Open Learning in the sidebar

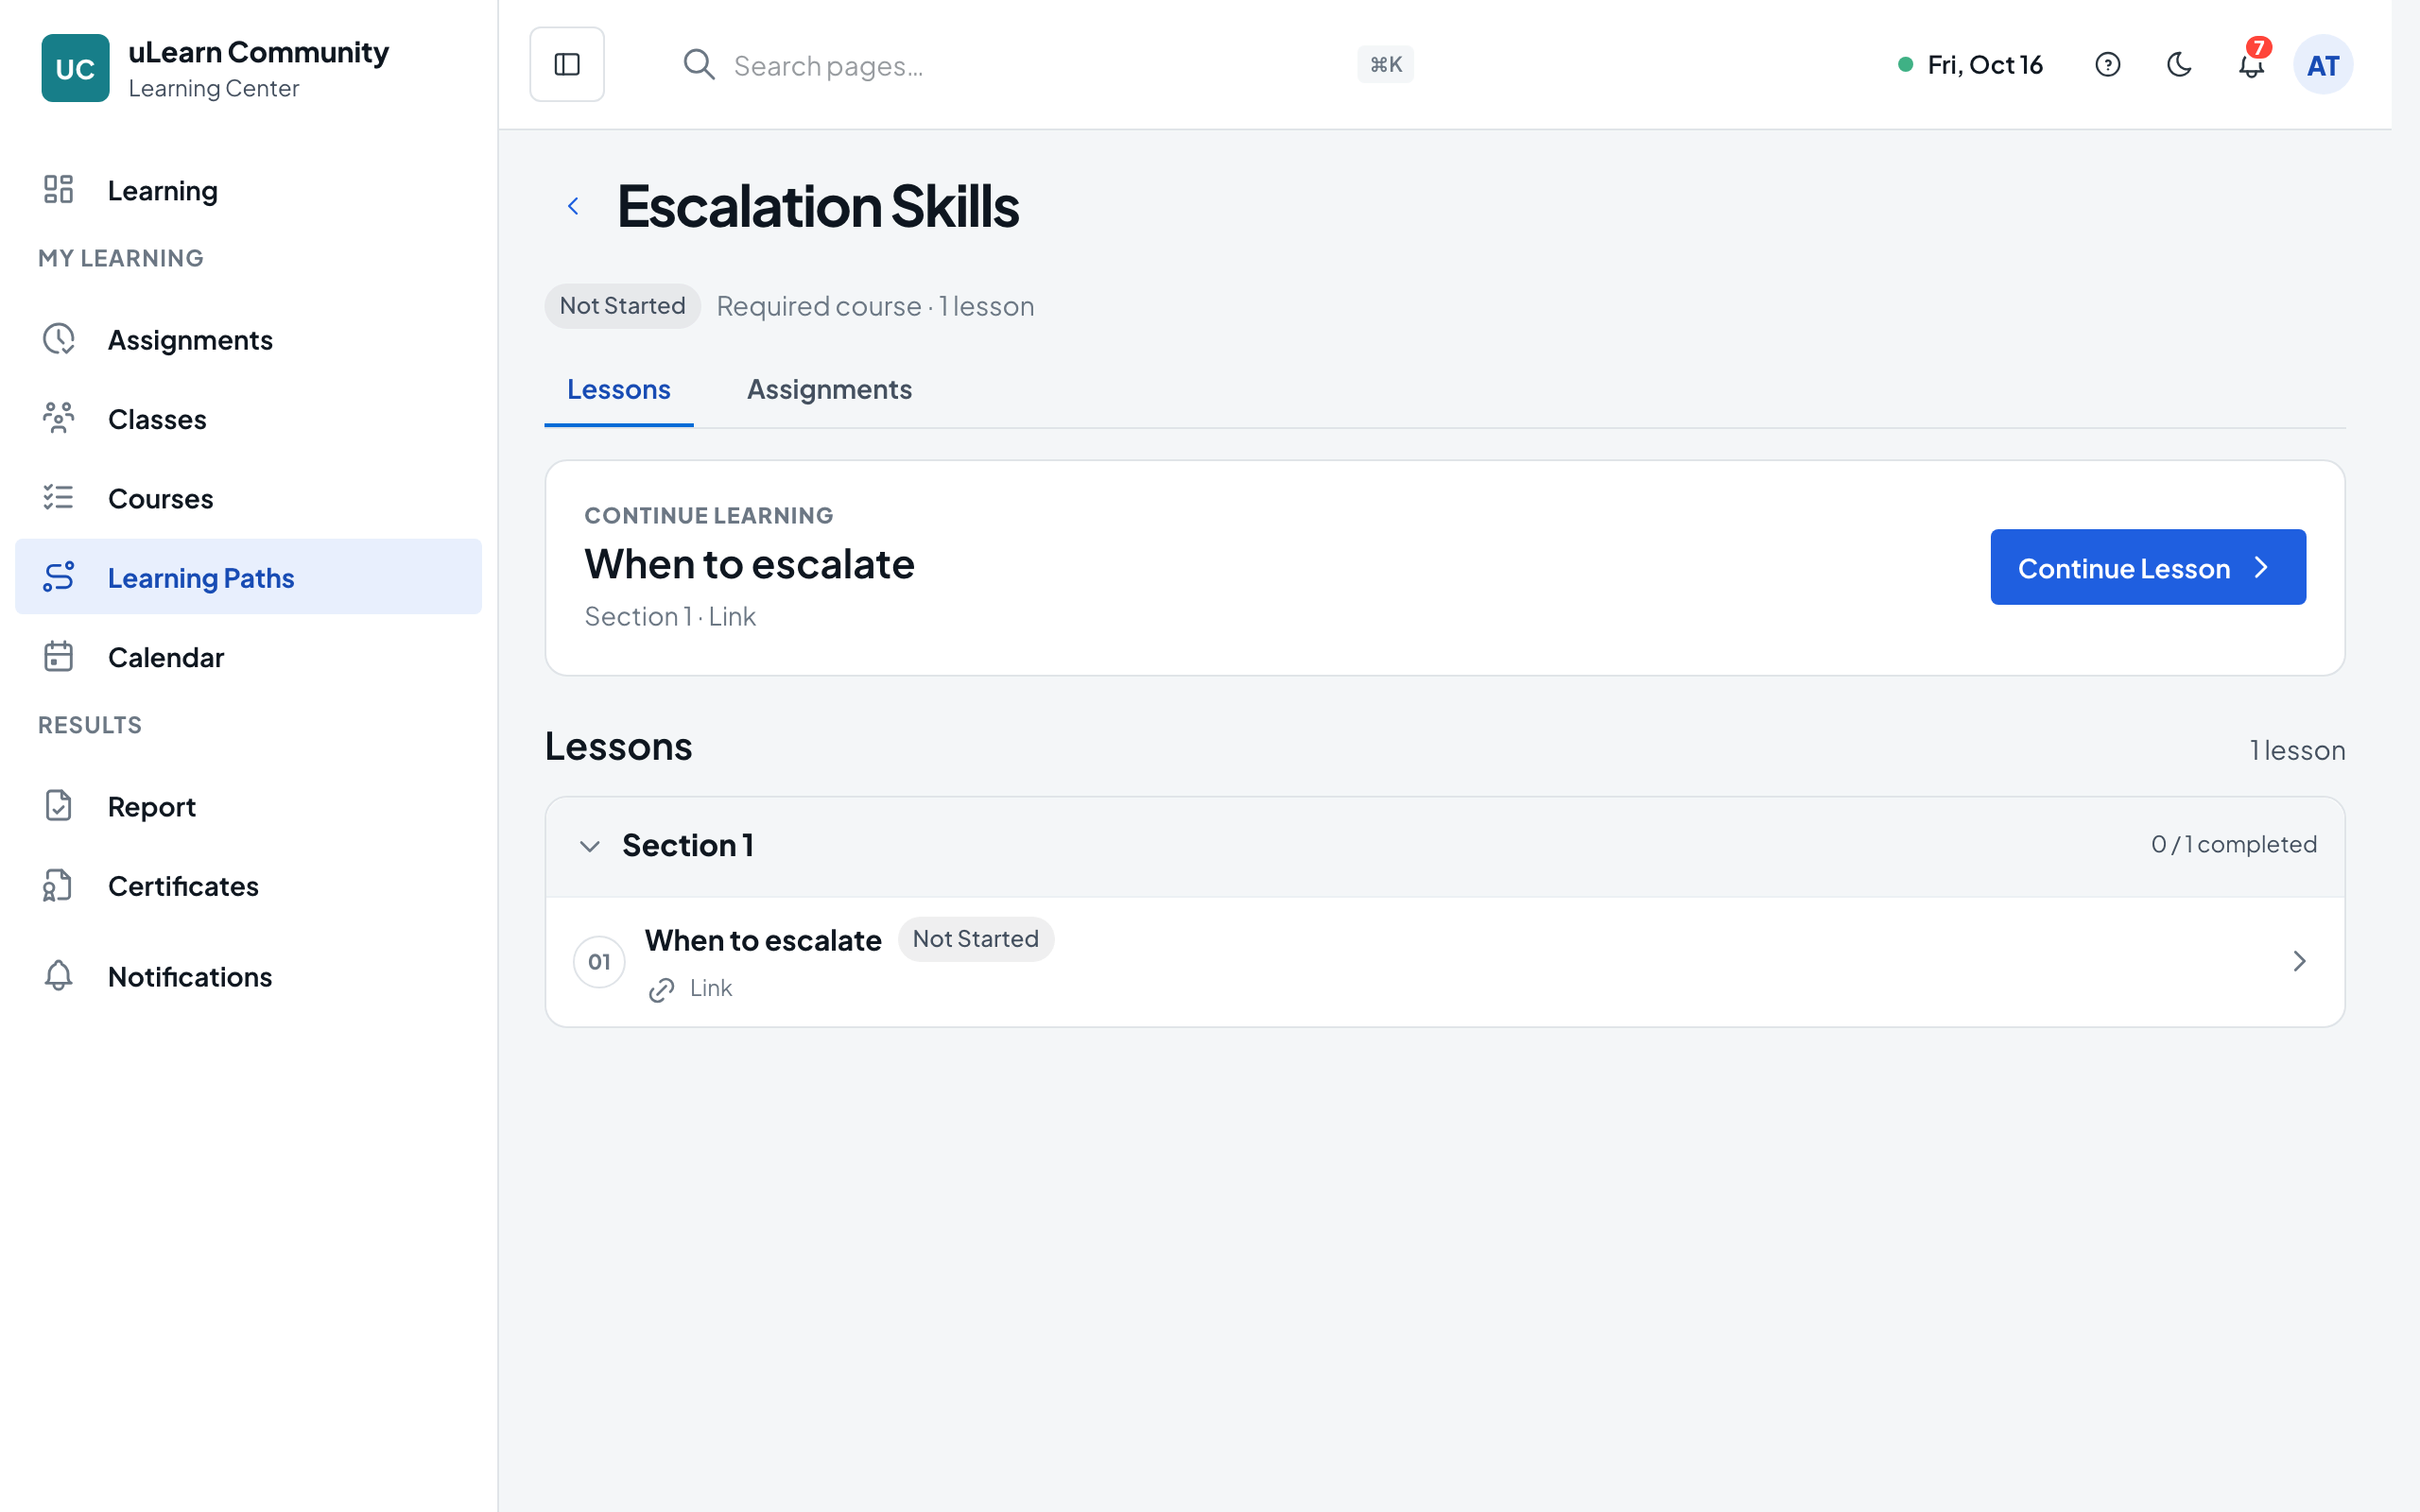248,190
